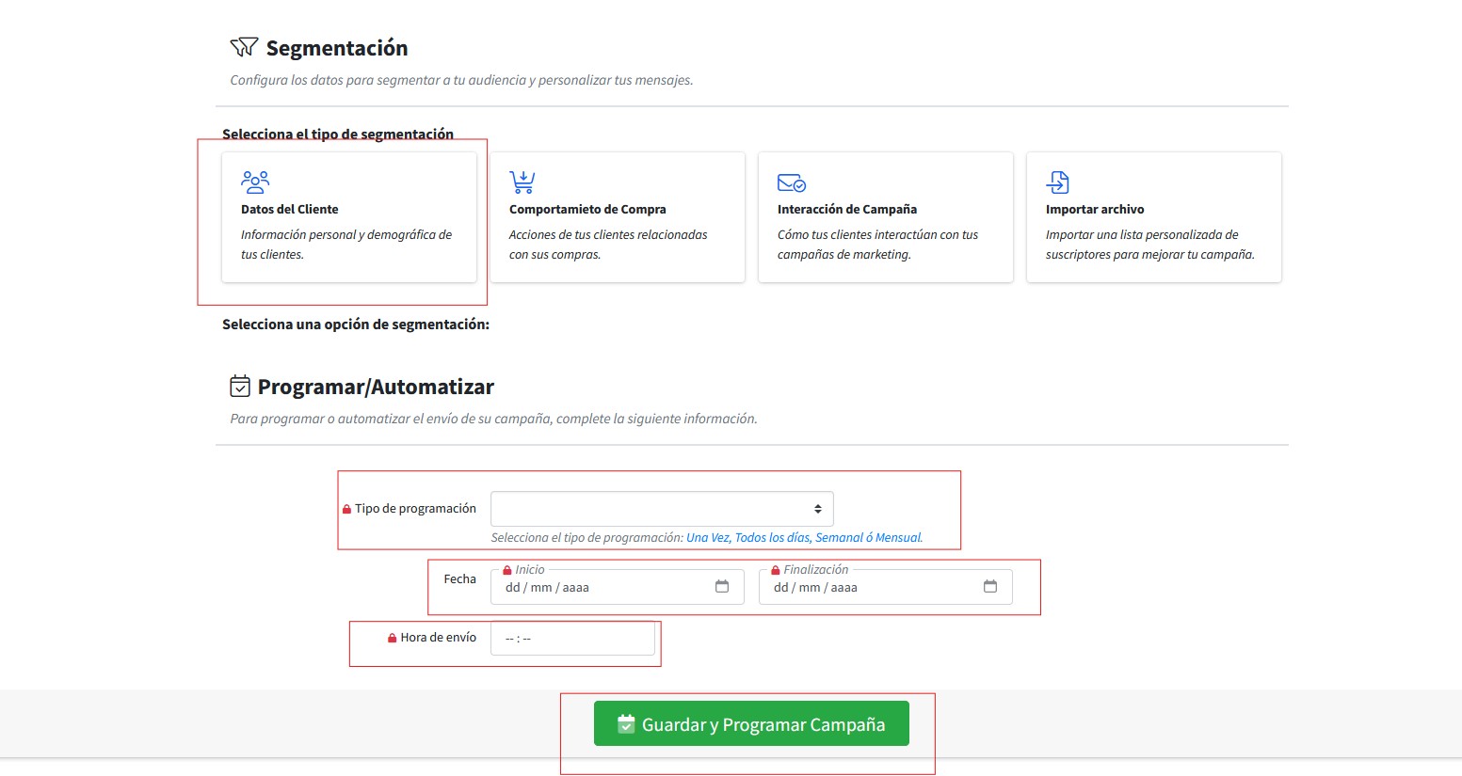Click the Importar archivo card description text

(x=1149, y=245)
